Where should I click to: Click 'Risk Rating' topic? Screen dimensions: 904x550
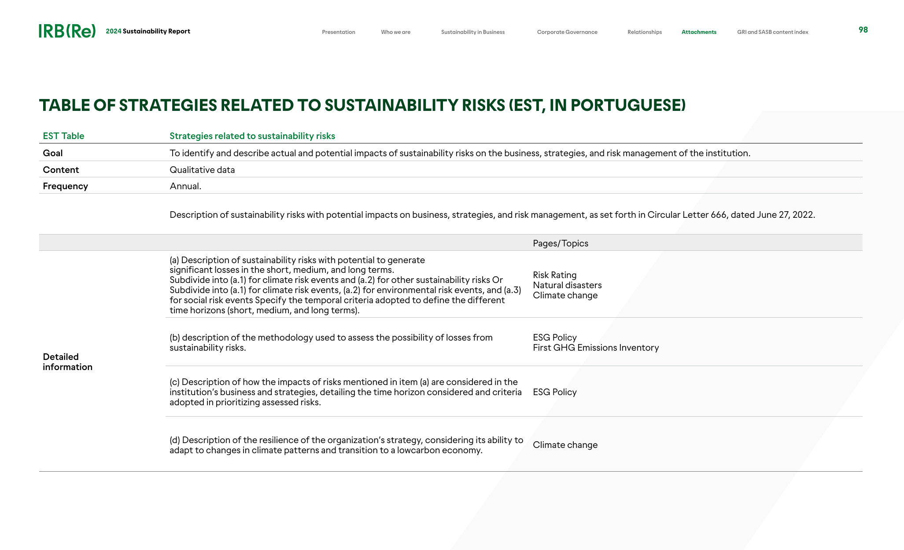tap(554, 275)
